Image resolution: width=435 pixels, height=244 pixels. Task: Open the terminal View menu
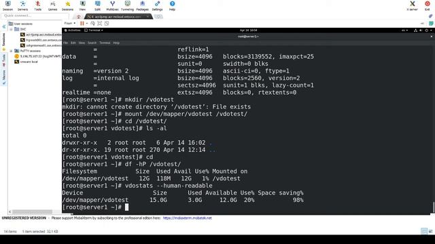pos(82,43)
